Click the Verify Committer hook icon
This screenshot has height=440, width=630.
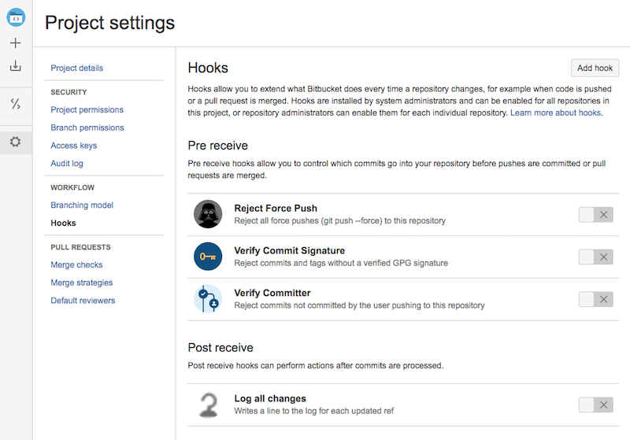pyautogui.click(x=208, y=298)
